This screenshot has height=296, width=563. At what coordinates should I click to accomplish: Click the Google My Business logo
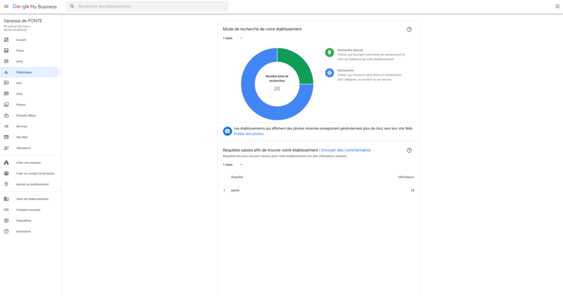[35, 7]
